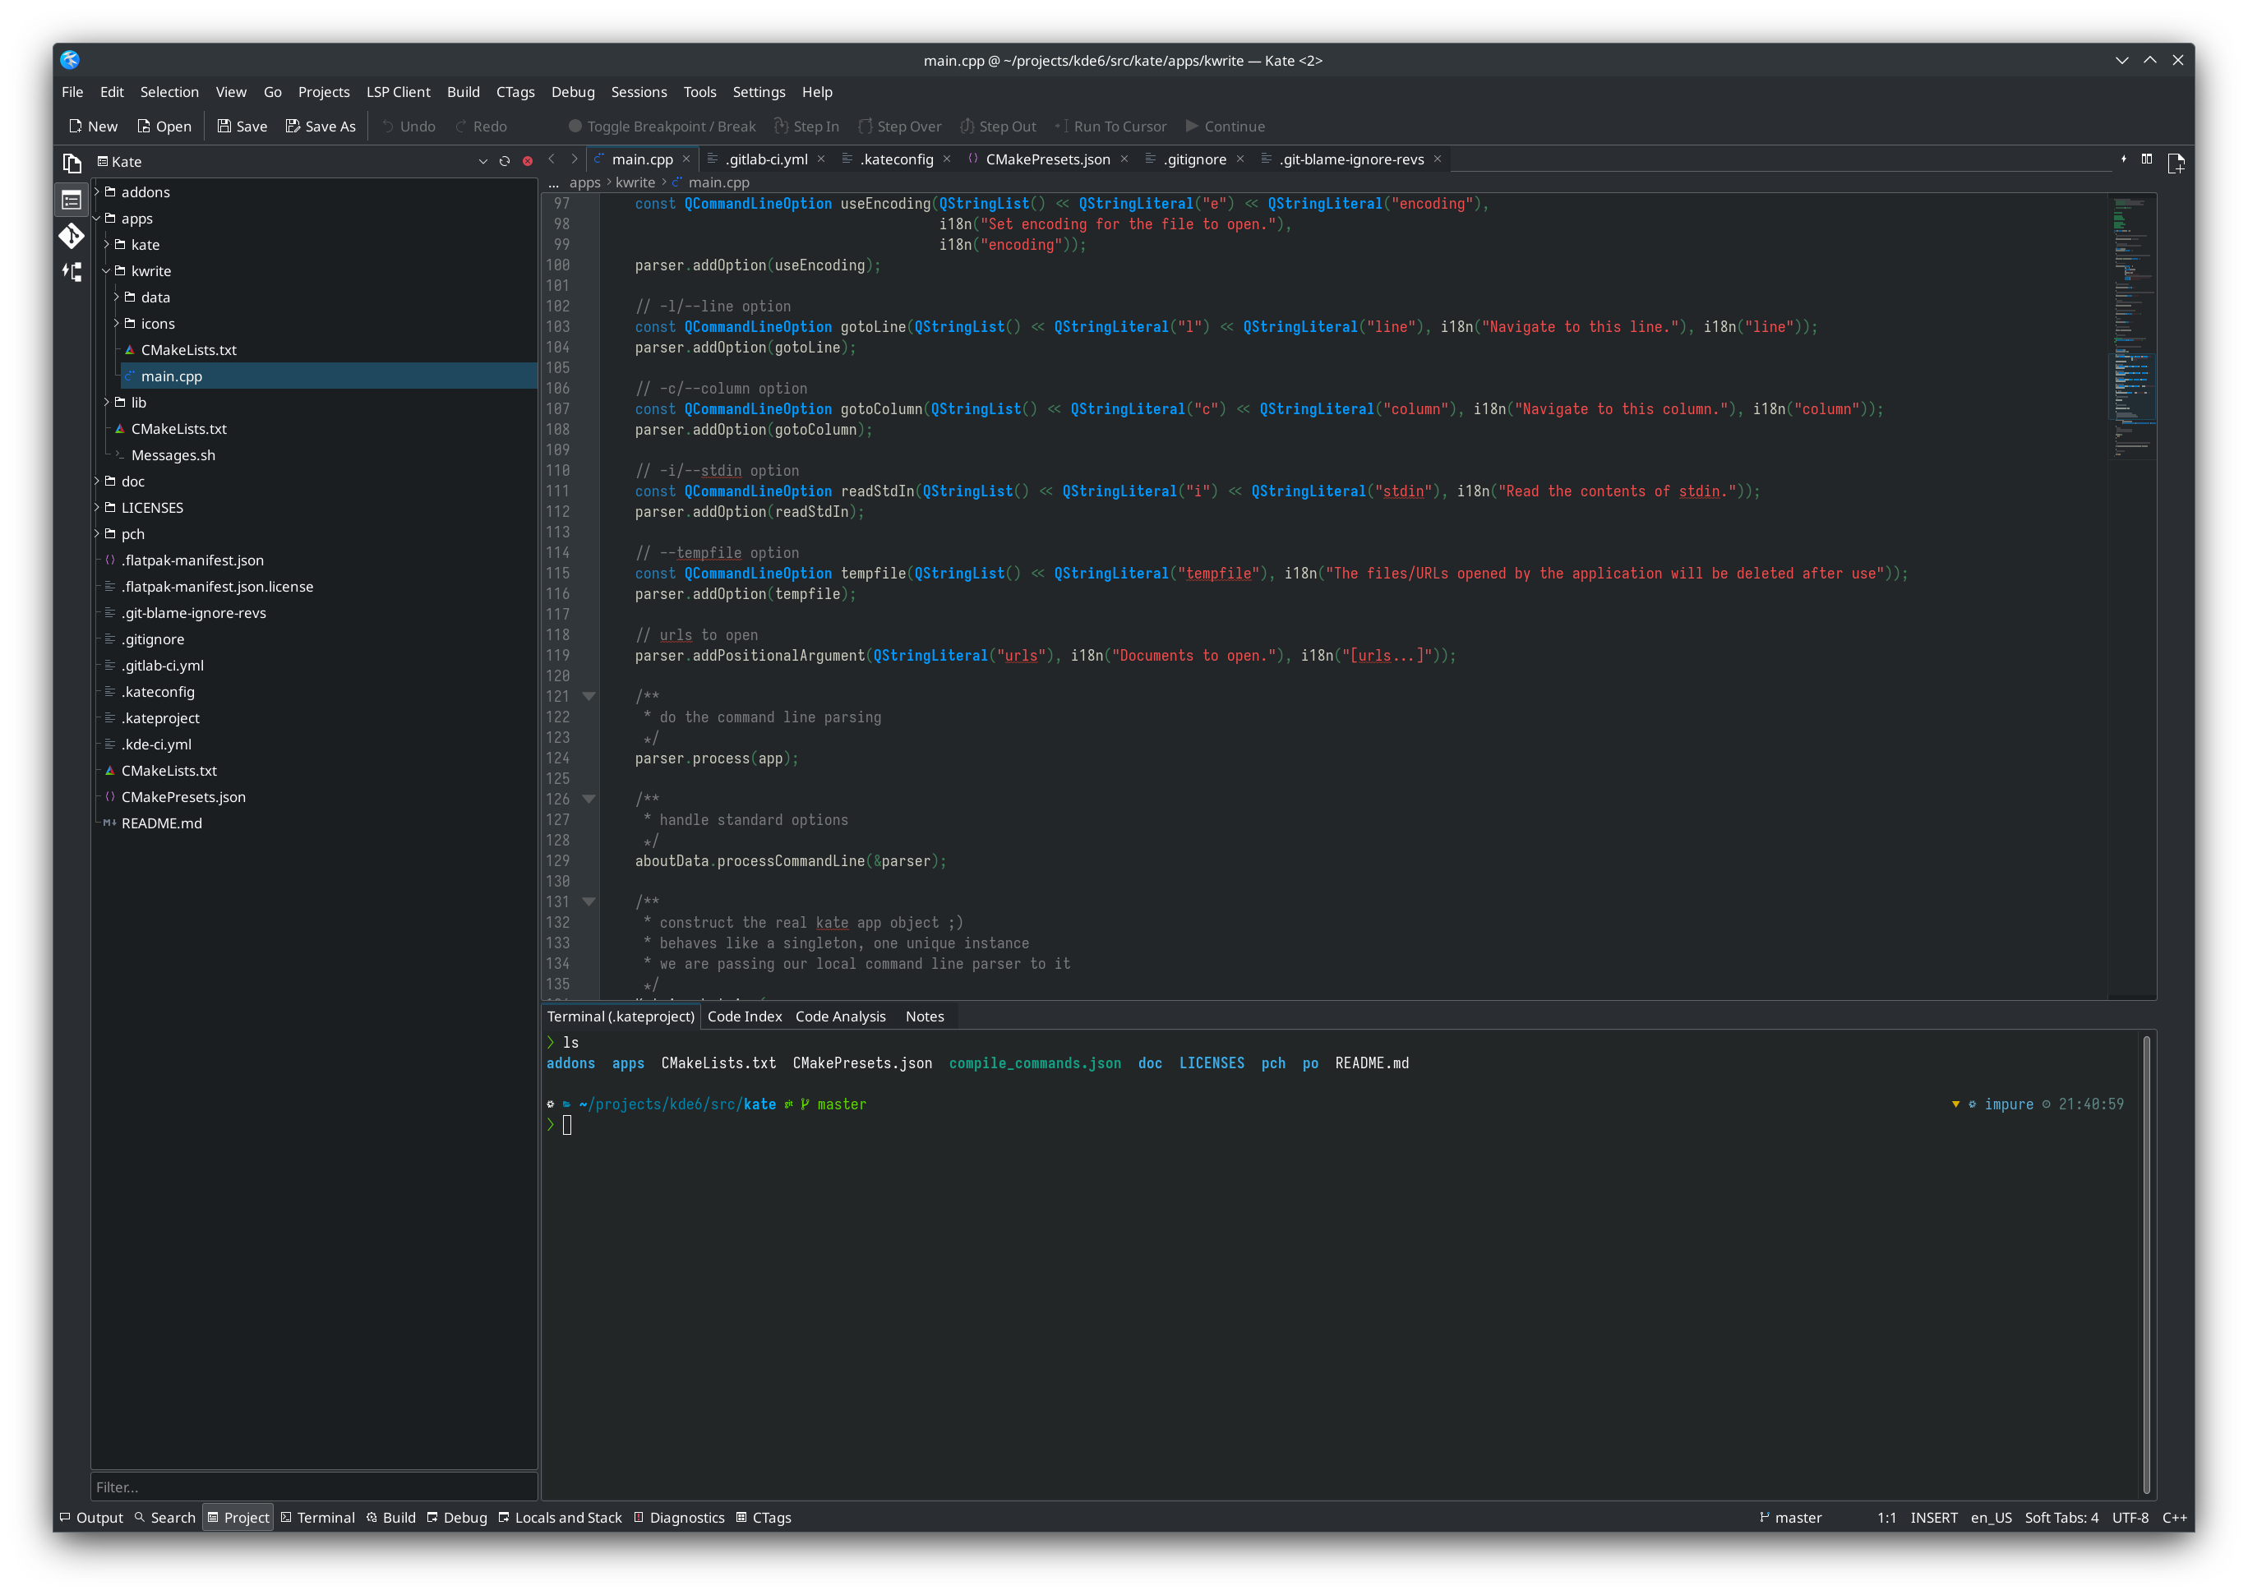Go forward with the tab bar right arrow
Image resolution: width=2248 pixels, height=1595 pixels.
coord(575,159)
